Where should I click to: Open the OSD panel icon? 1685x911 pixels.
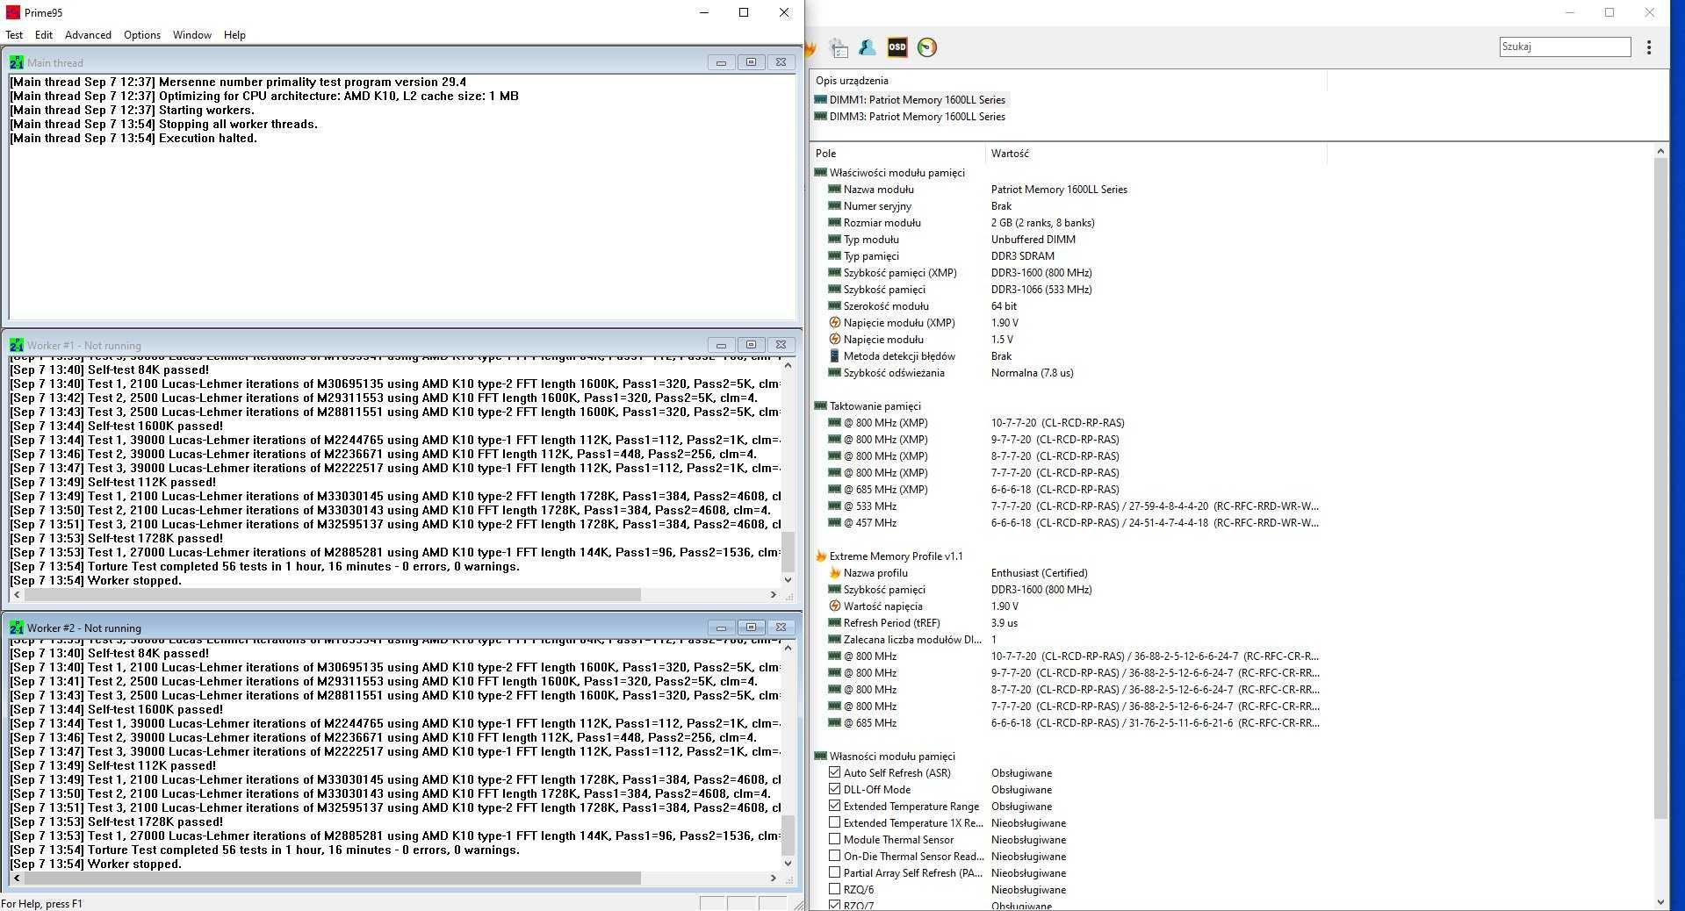[897, 47]
